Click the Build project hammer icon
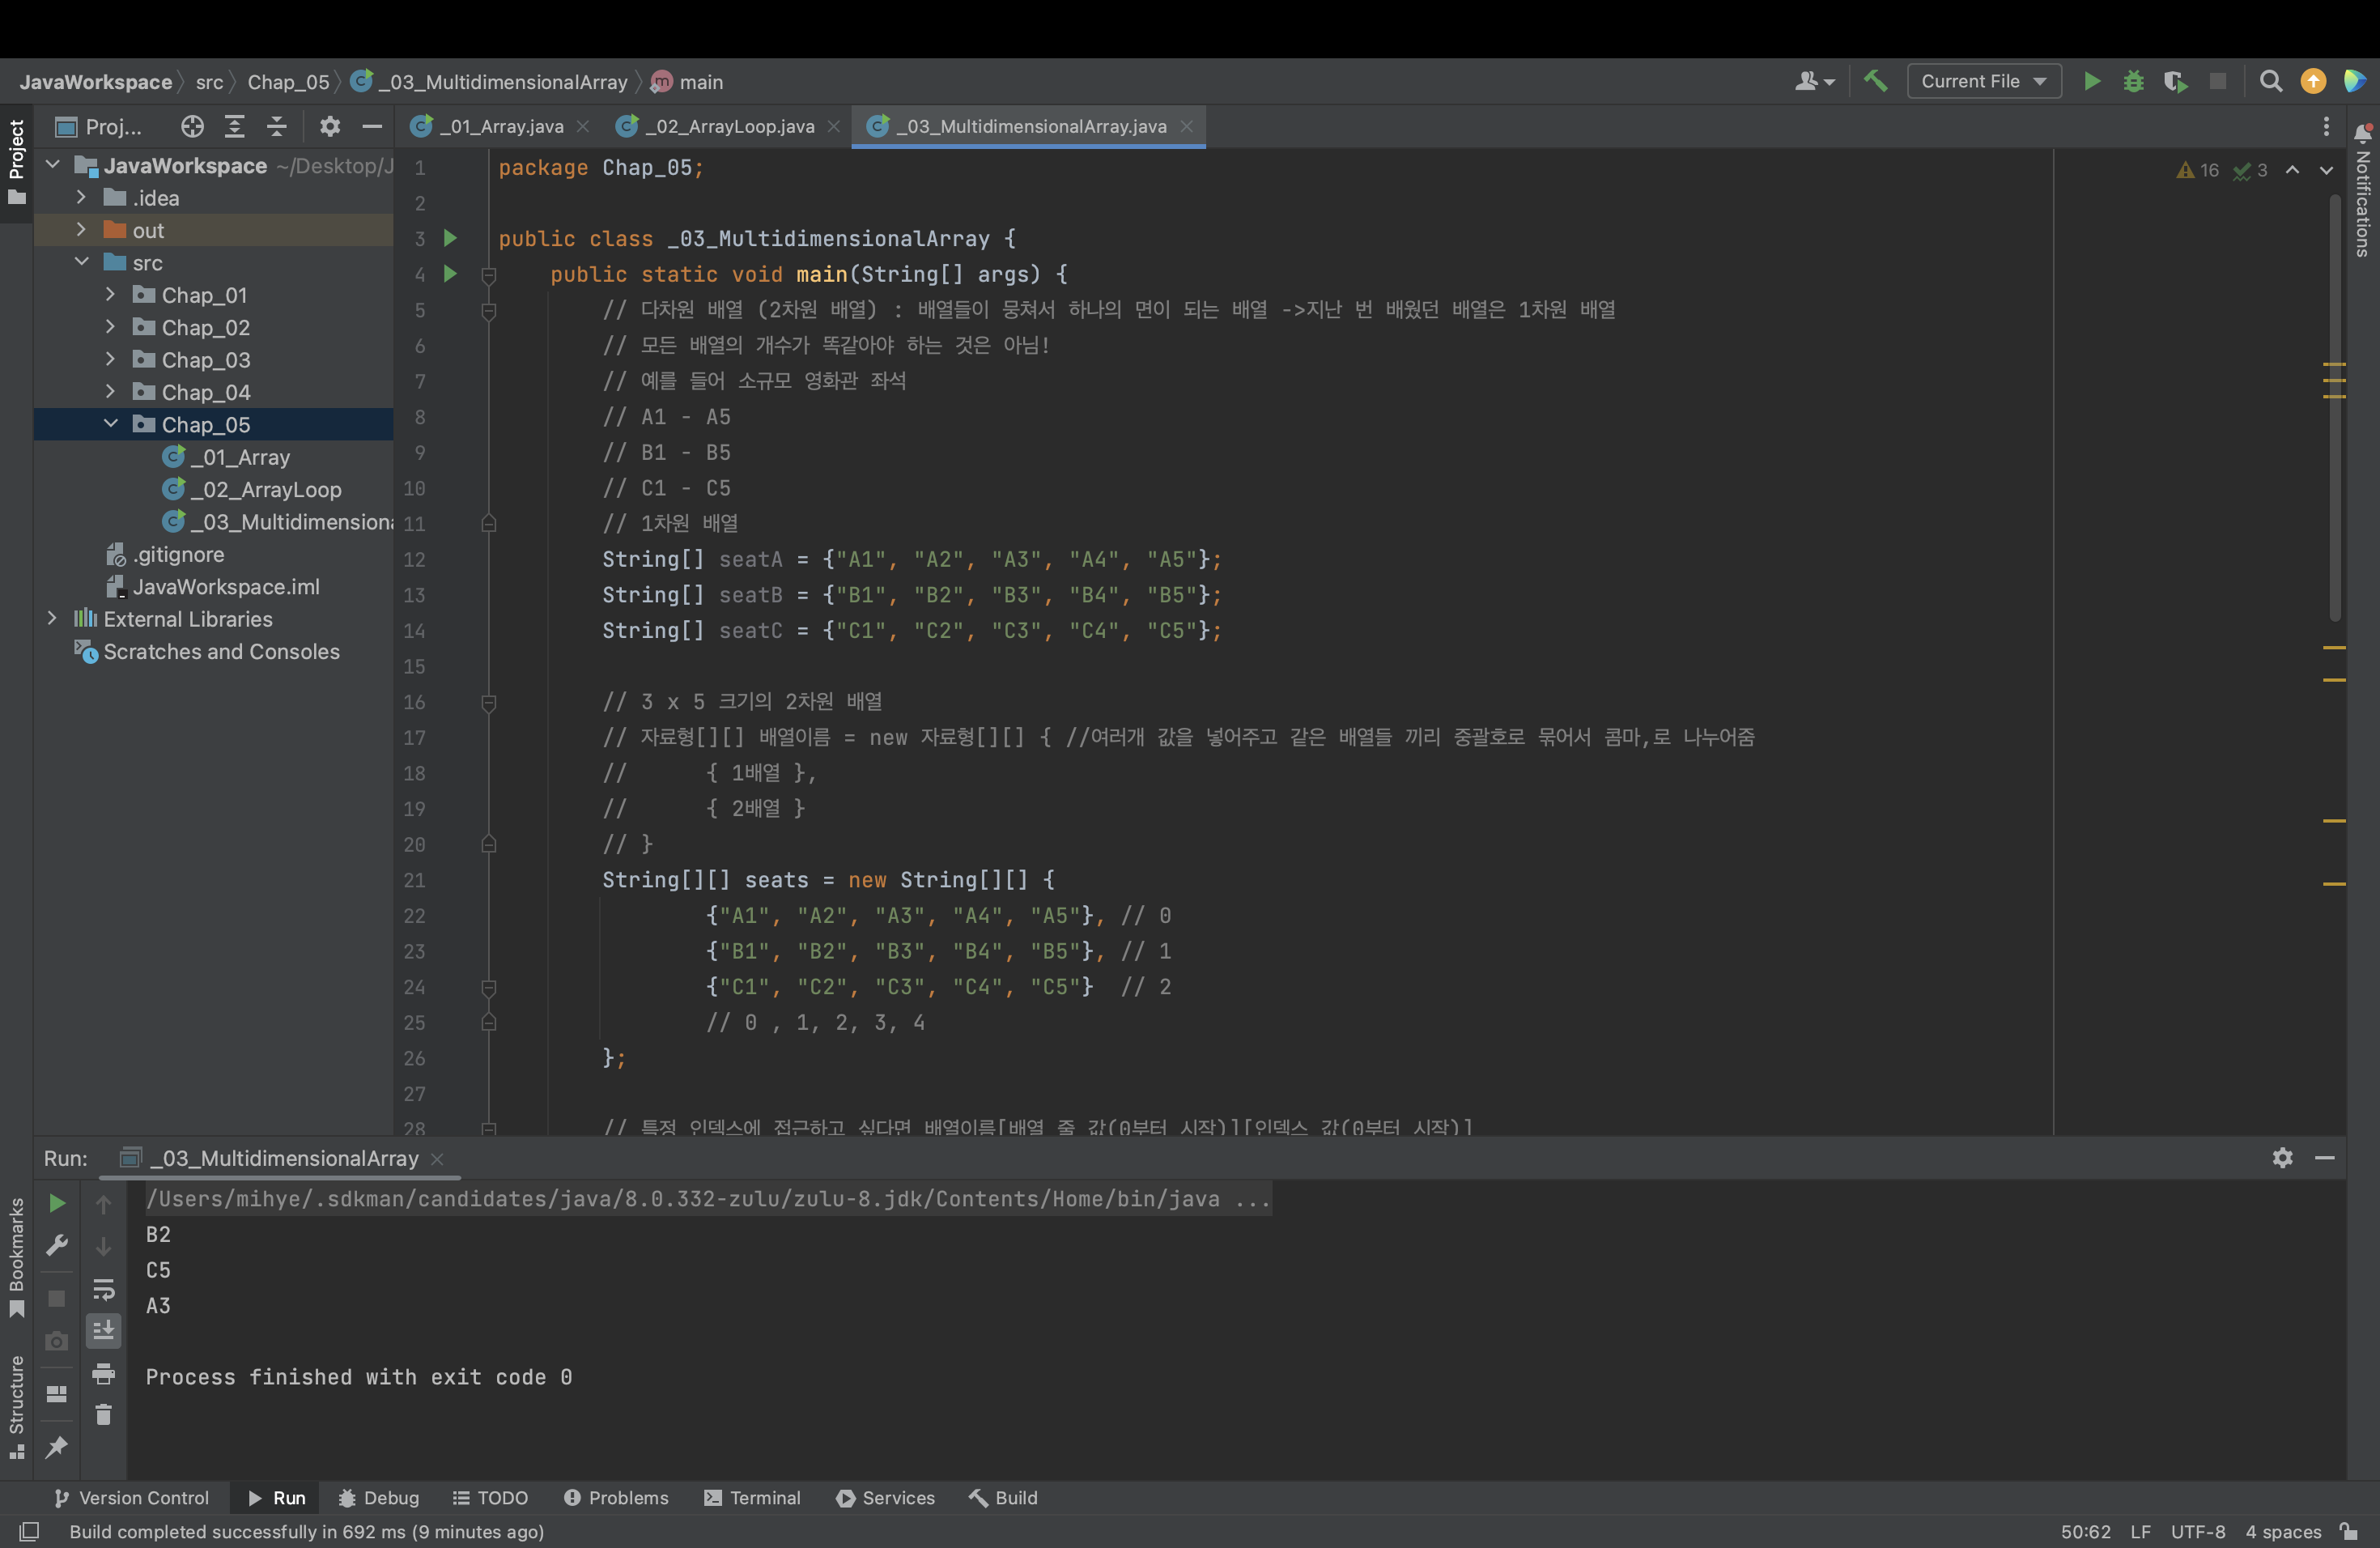The image size is (2380, 1548). tap(1876, 81)
